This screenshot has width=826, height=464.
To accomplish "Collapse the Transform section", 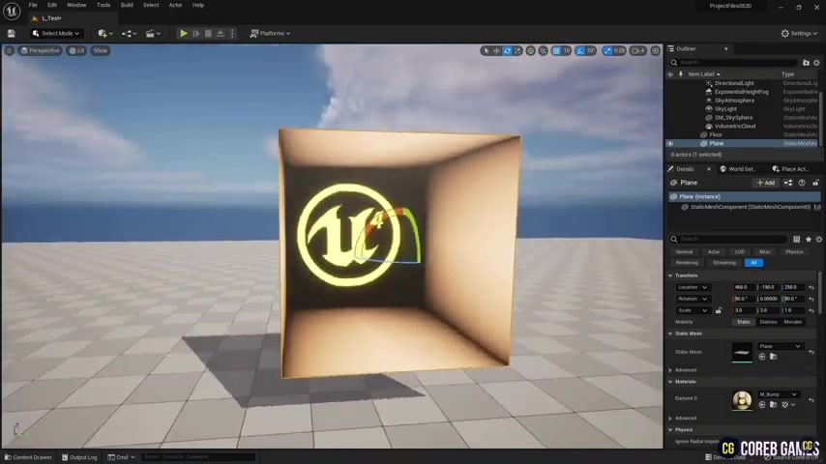I will tap(670, 275).
